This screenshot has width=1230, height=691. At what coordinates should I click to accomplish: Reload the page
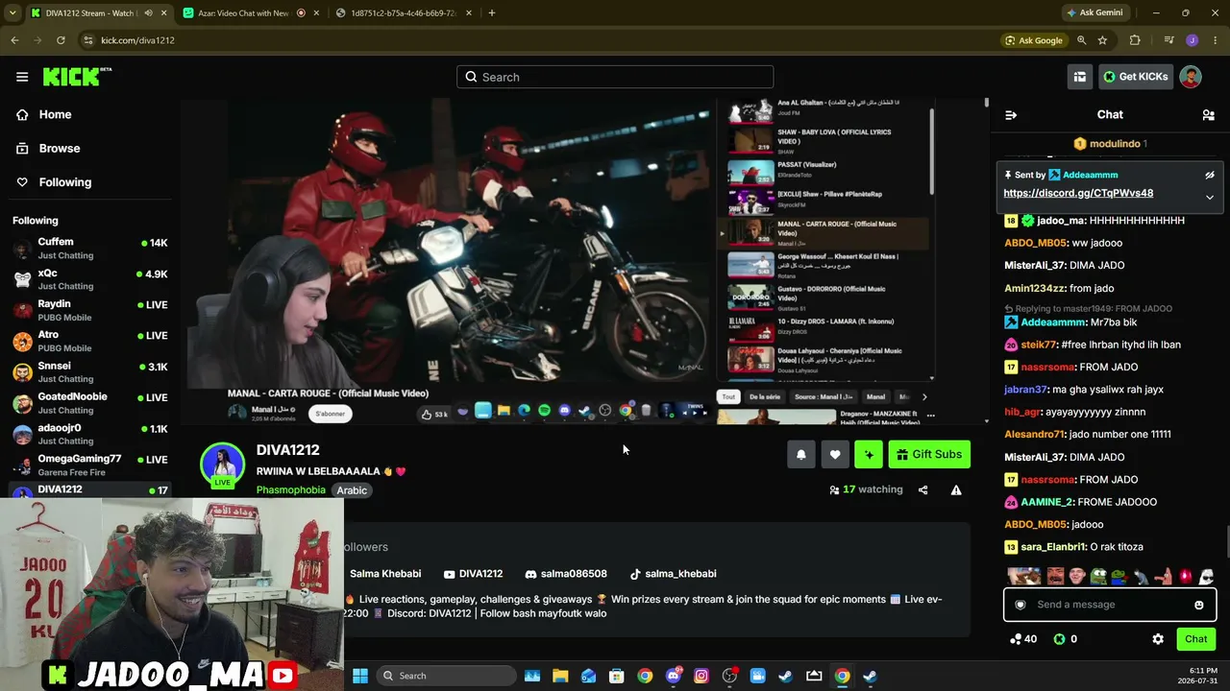(x=61, y=40)
